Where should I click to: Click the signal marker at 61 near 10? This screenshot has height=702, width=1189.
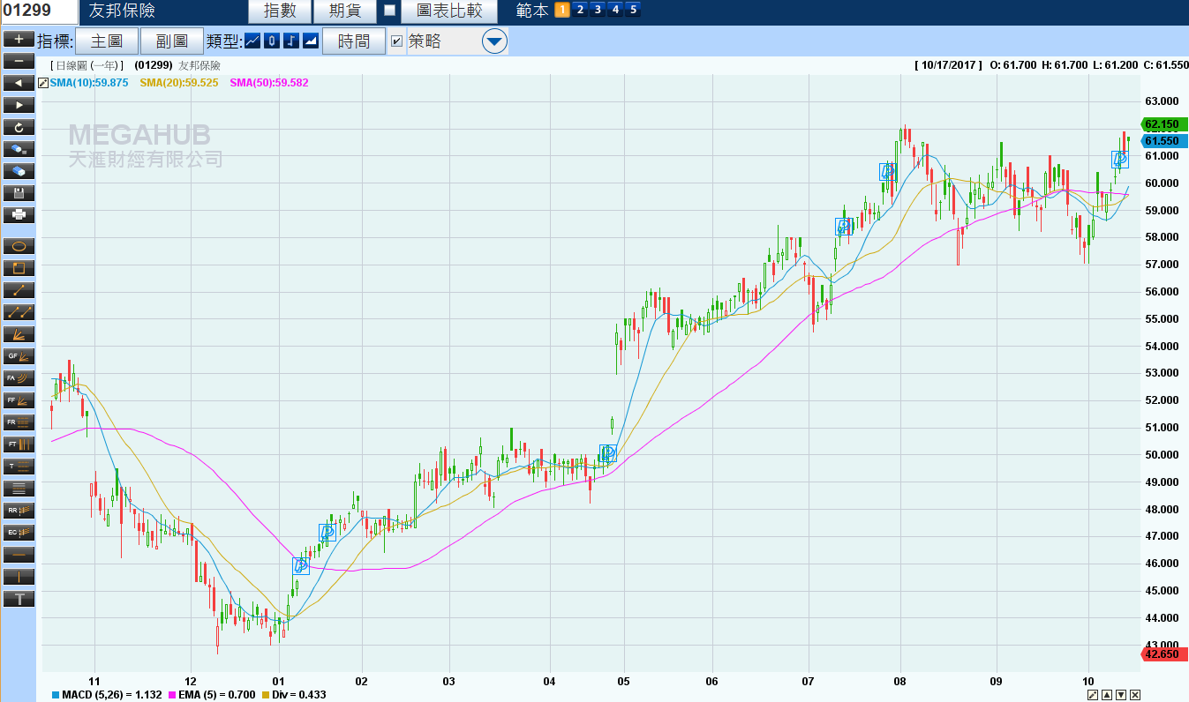(x=1120, y=160)
